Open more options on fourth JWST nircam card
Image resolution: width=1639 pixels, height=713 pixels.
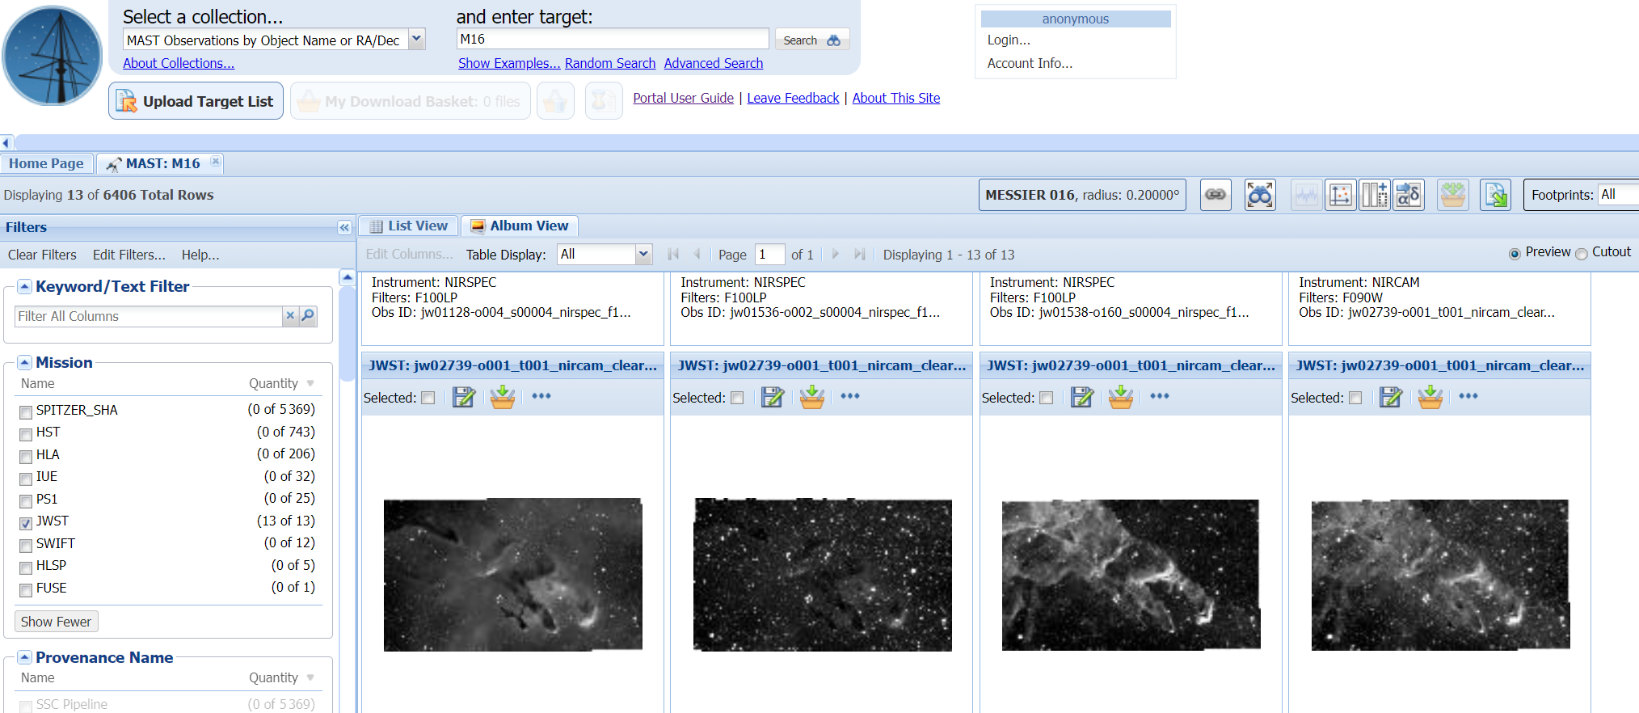point(1468,396)
